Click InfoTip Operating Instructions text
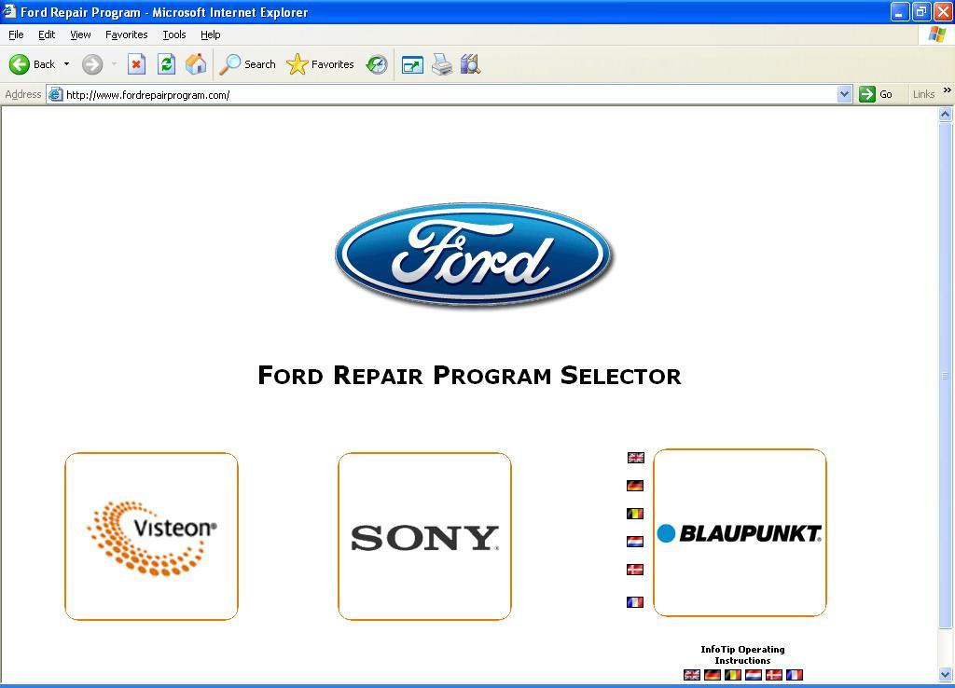Screen dimensions: 955x688 coord(742,654)
